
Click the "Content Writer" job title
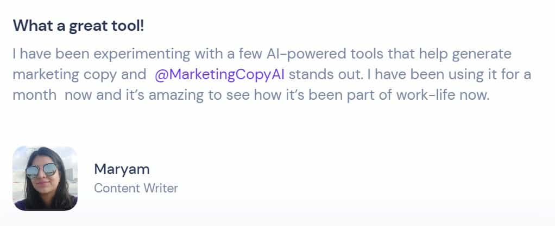tap(136, 189)
